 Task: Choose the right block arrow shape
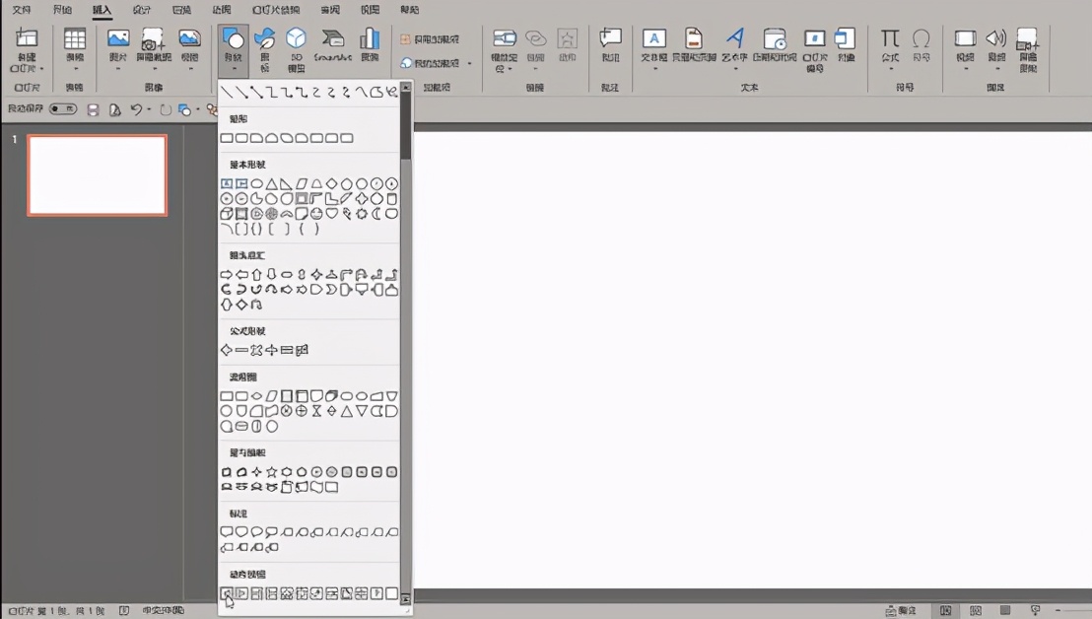[227, 274]
